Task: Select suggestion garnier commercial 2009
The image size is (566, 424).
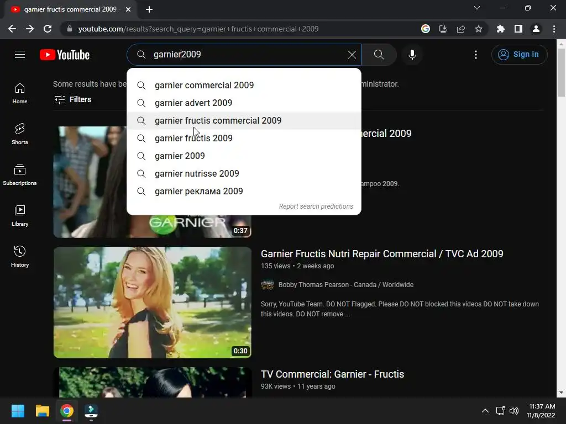Action: (244, 86)
